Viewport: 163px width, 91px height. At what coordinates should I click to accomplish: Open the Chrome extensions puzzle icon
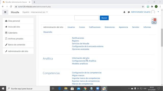(x=152, y=7)
